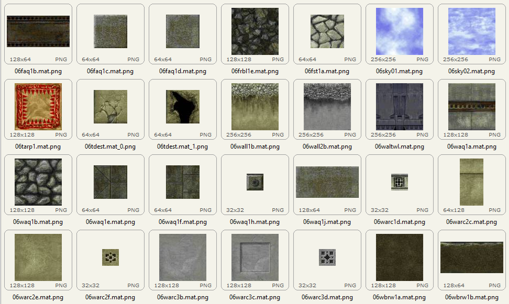
Task: Click the file name 06frbl1e.mat.png
Action: click(255, 71)
